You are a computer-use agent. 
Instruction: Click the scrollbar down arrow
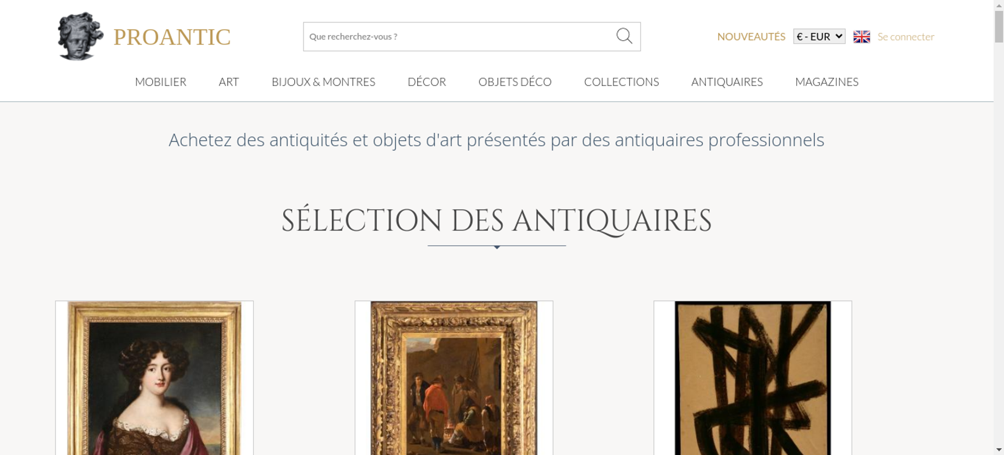(998, 449)
